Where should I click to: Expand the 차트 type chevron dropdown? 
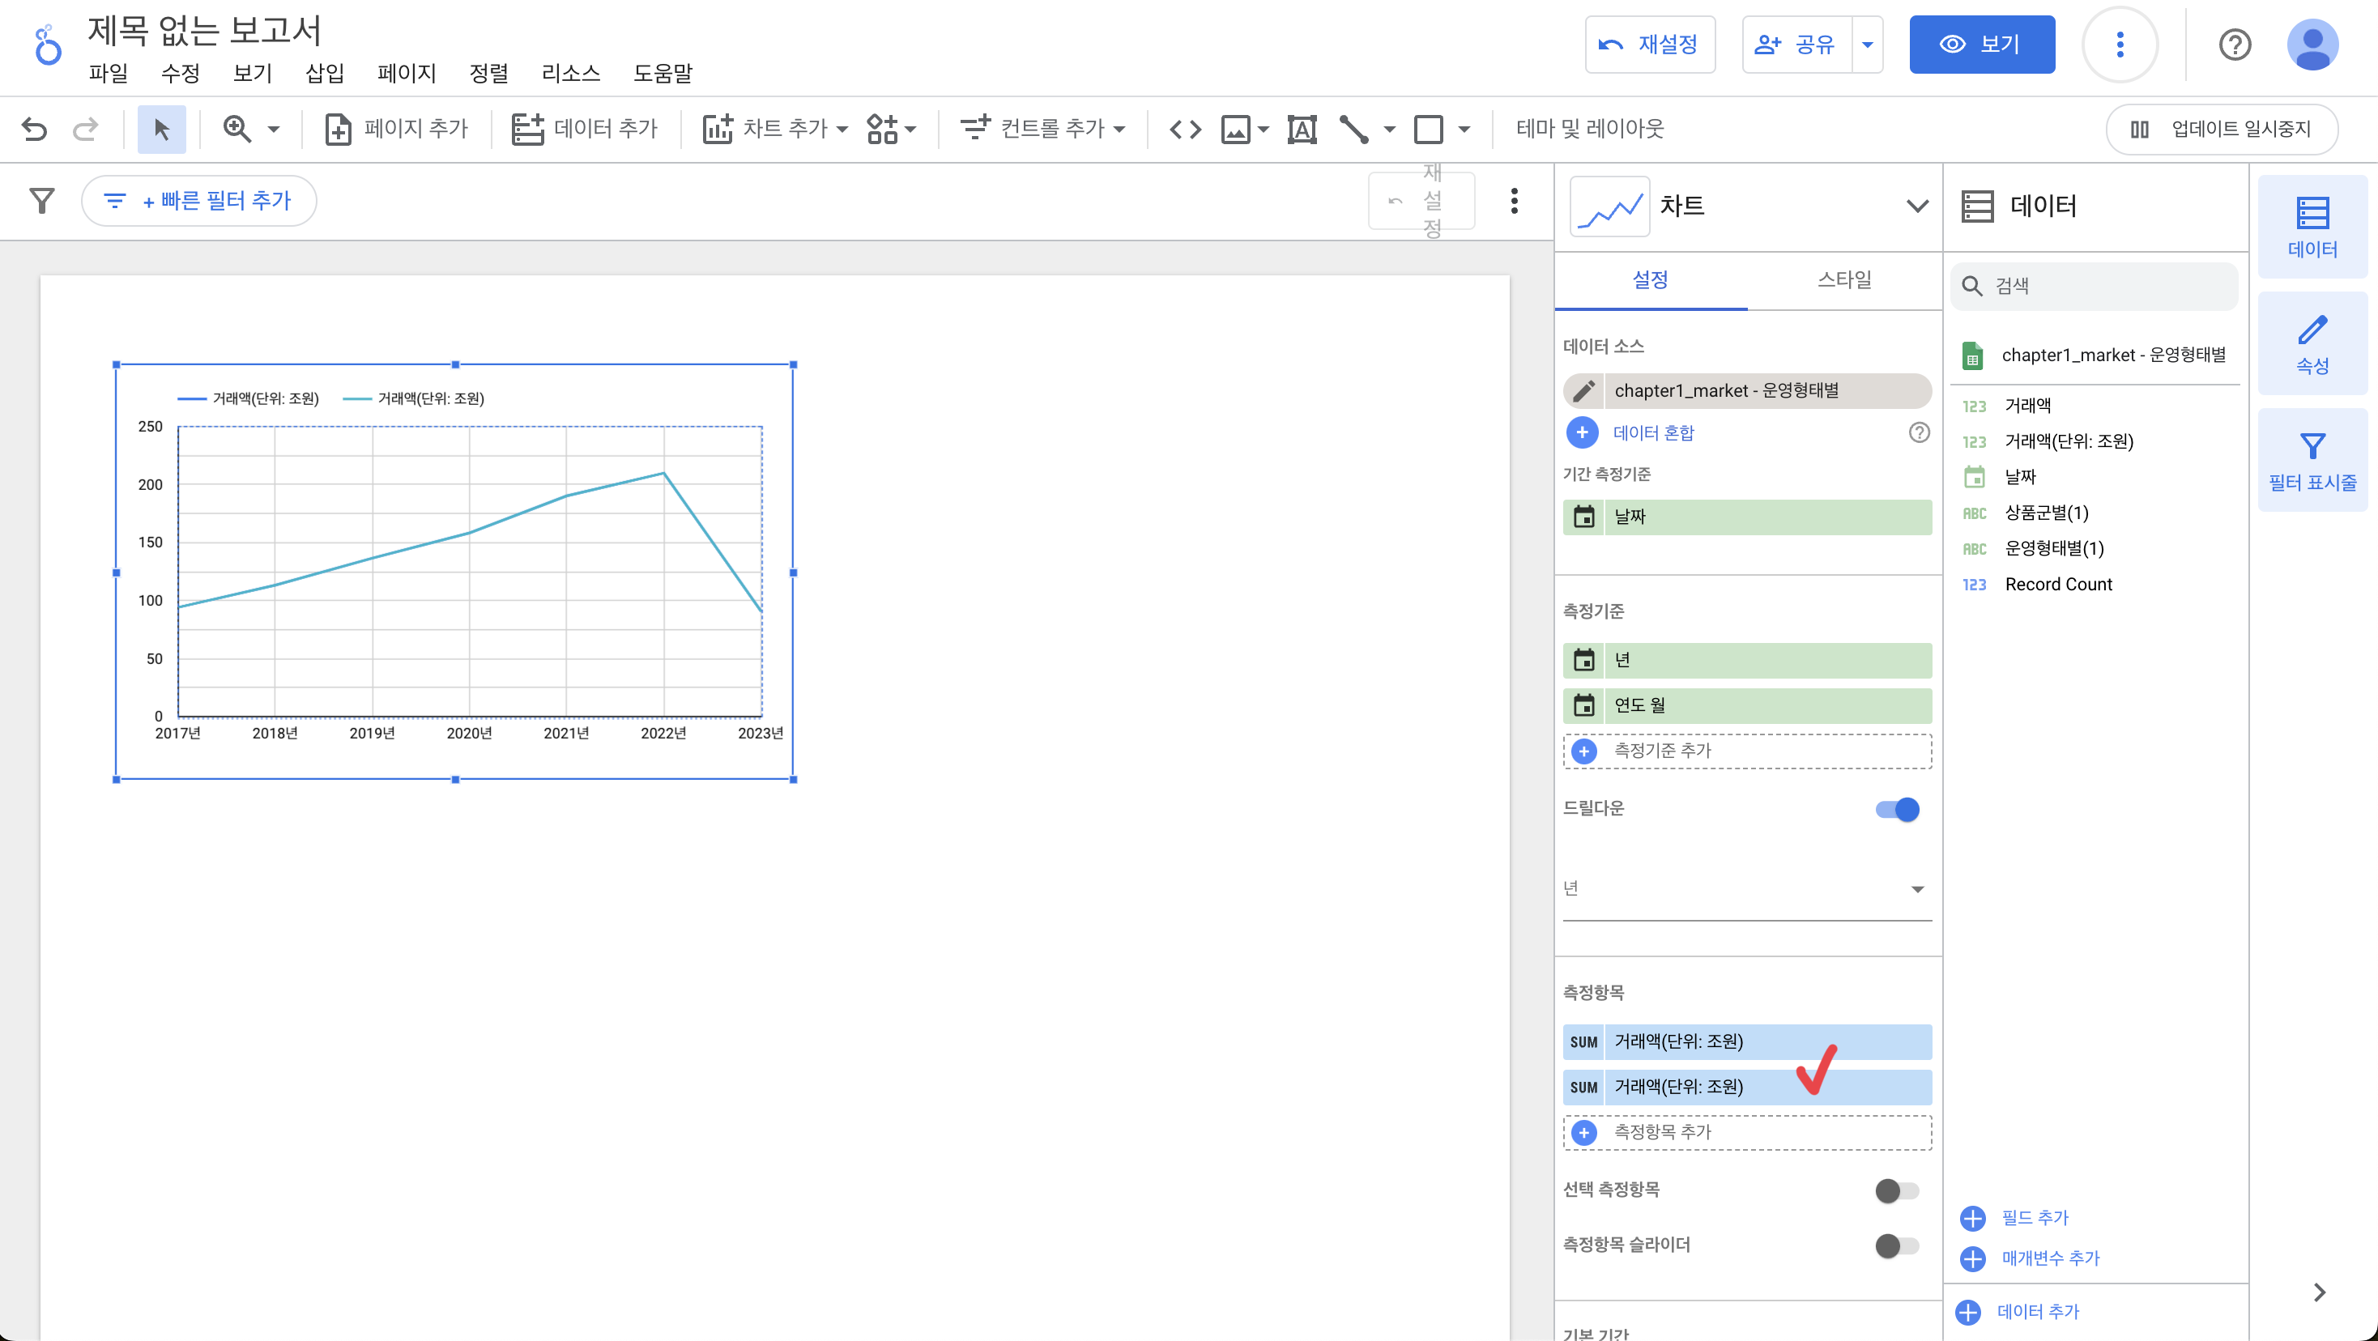pyautogui.click(x=1917, y=206)
